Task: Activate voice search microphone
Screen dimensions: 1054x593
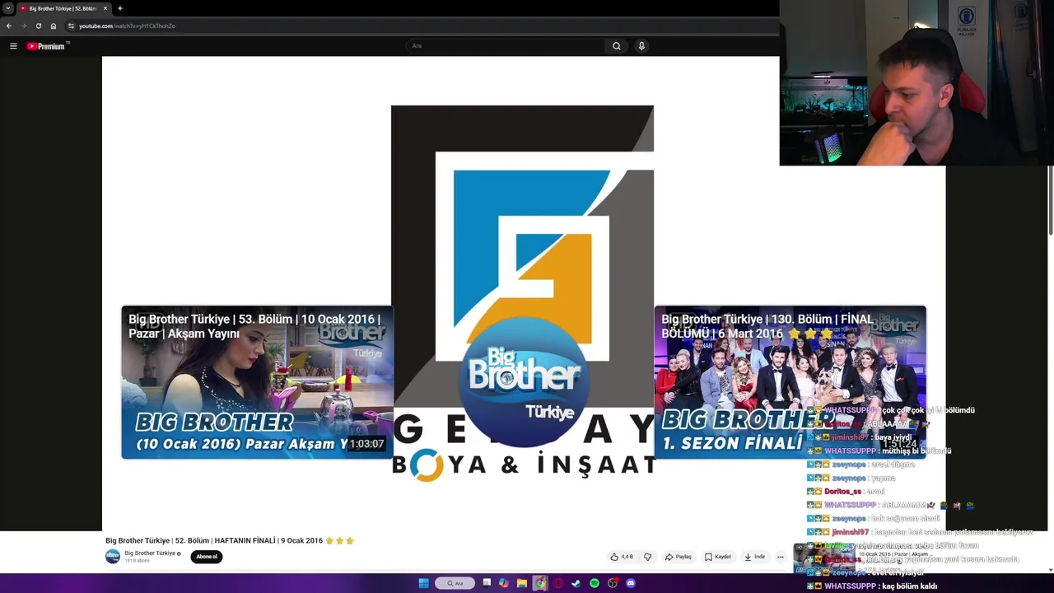Action: [641, 46]
